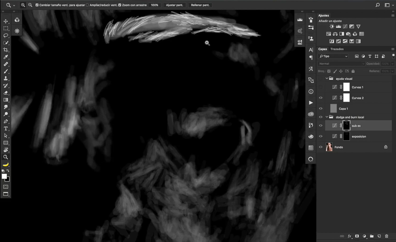Hide the Fondo layer
The image size is (396, 242).
pos(320,147)
